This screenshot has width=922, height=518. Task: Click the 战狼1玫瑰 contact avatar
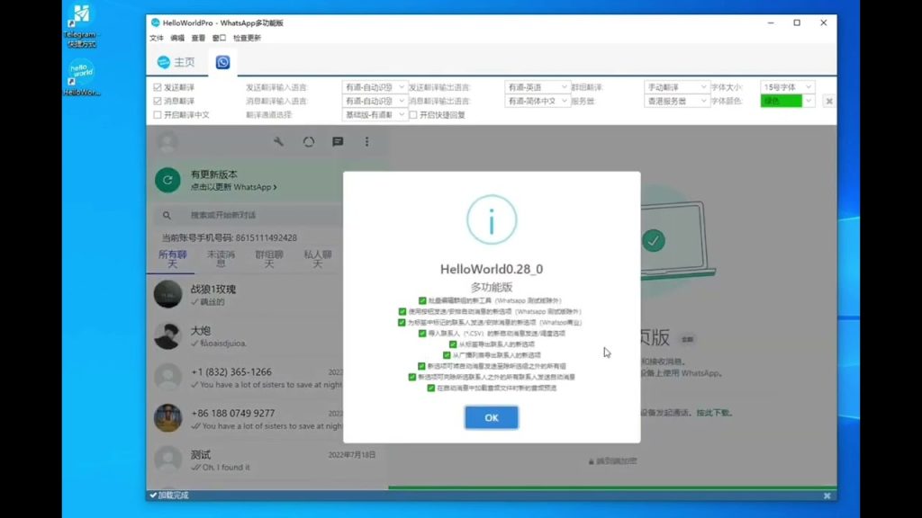167,294
